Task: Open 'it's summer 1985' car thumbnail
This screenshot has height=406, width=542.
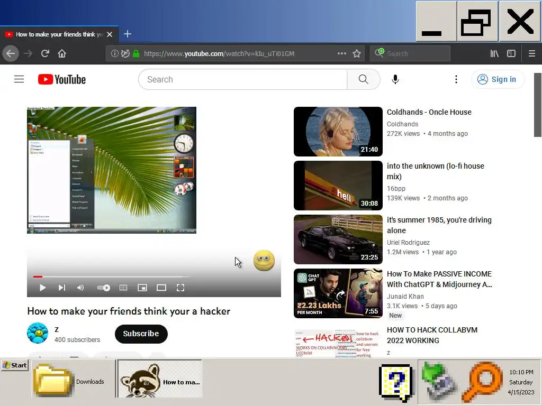Action: click(x=338, y=239)
